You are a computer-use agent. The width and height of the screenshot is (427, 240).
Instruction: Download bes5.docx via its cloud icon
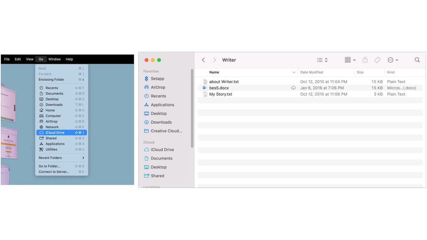pyautogui.click(x=293, y=88)
